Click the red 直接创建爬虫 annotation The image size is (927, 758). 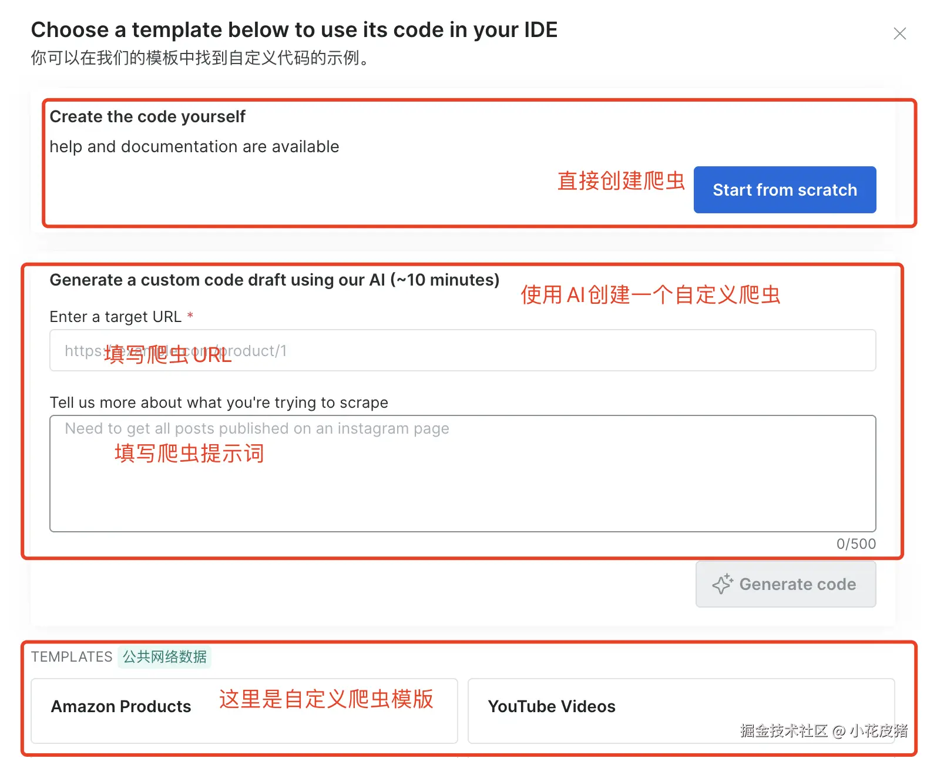(621, 181)
